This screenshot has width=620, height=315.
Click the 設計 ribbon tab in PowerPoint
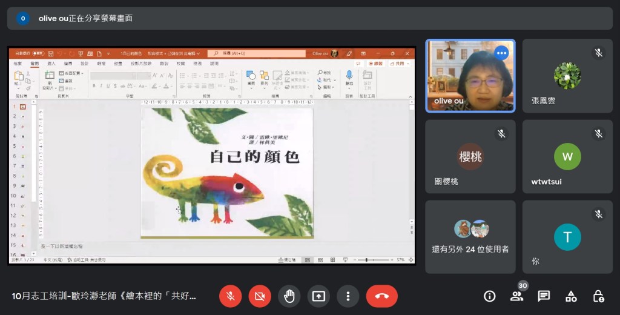84,64
